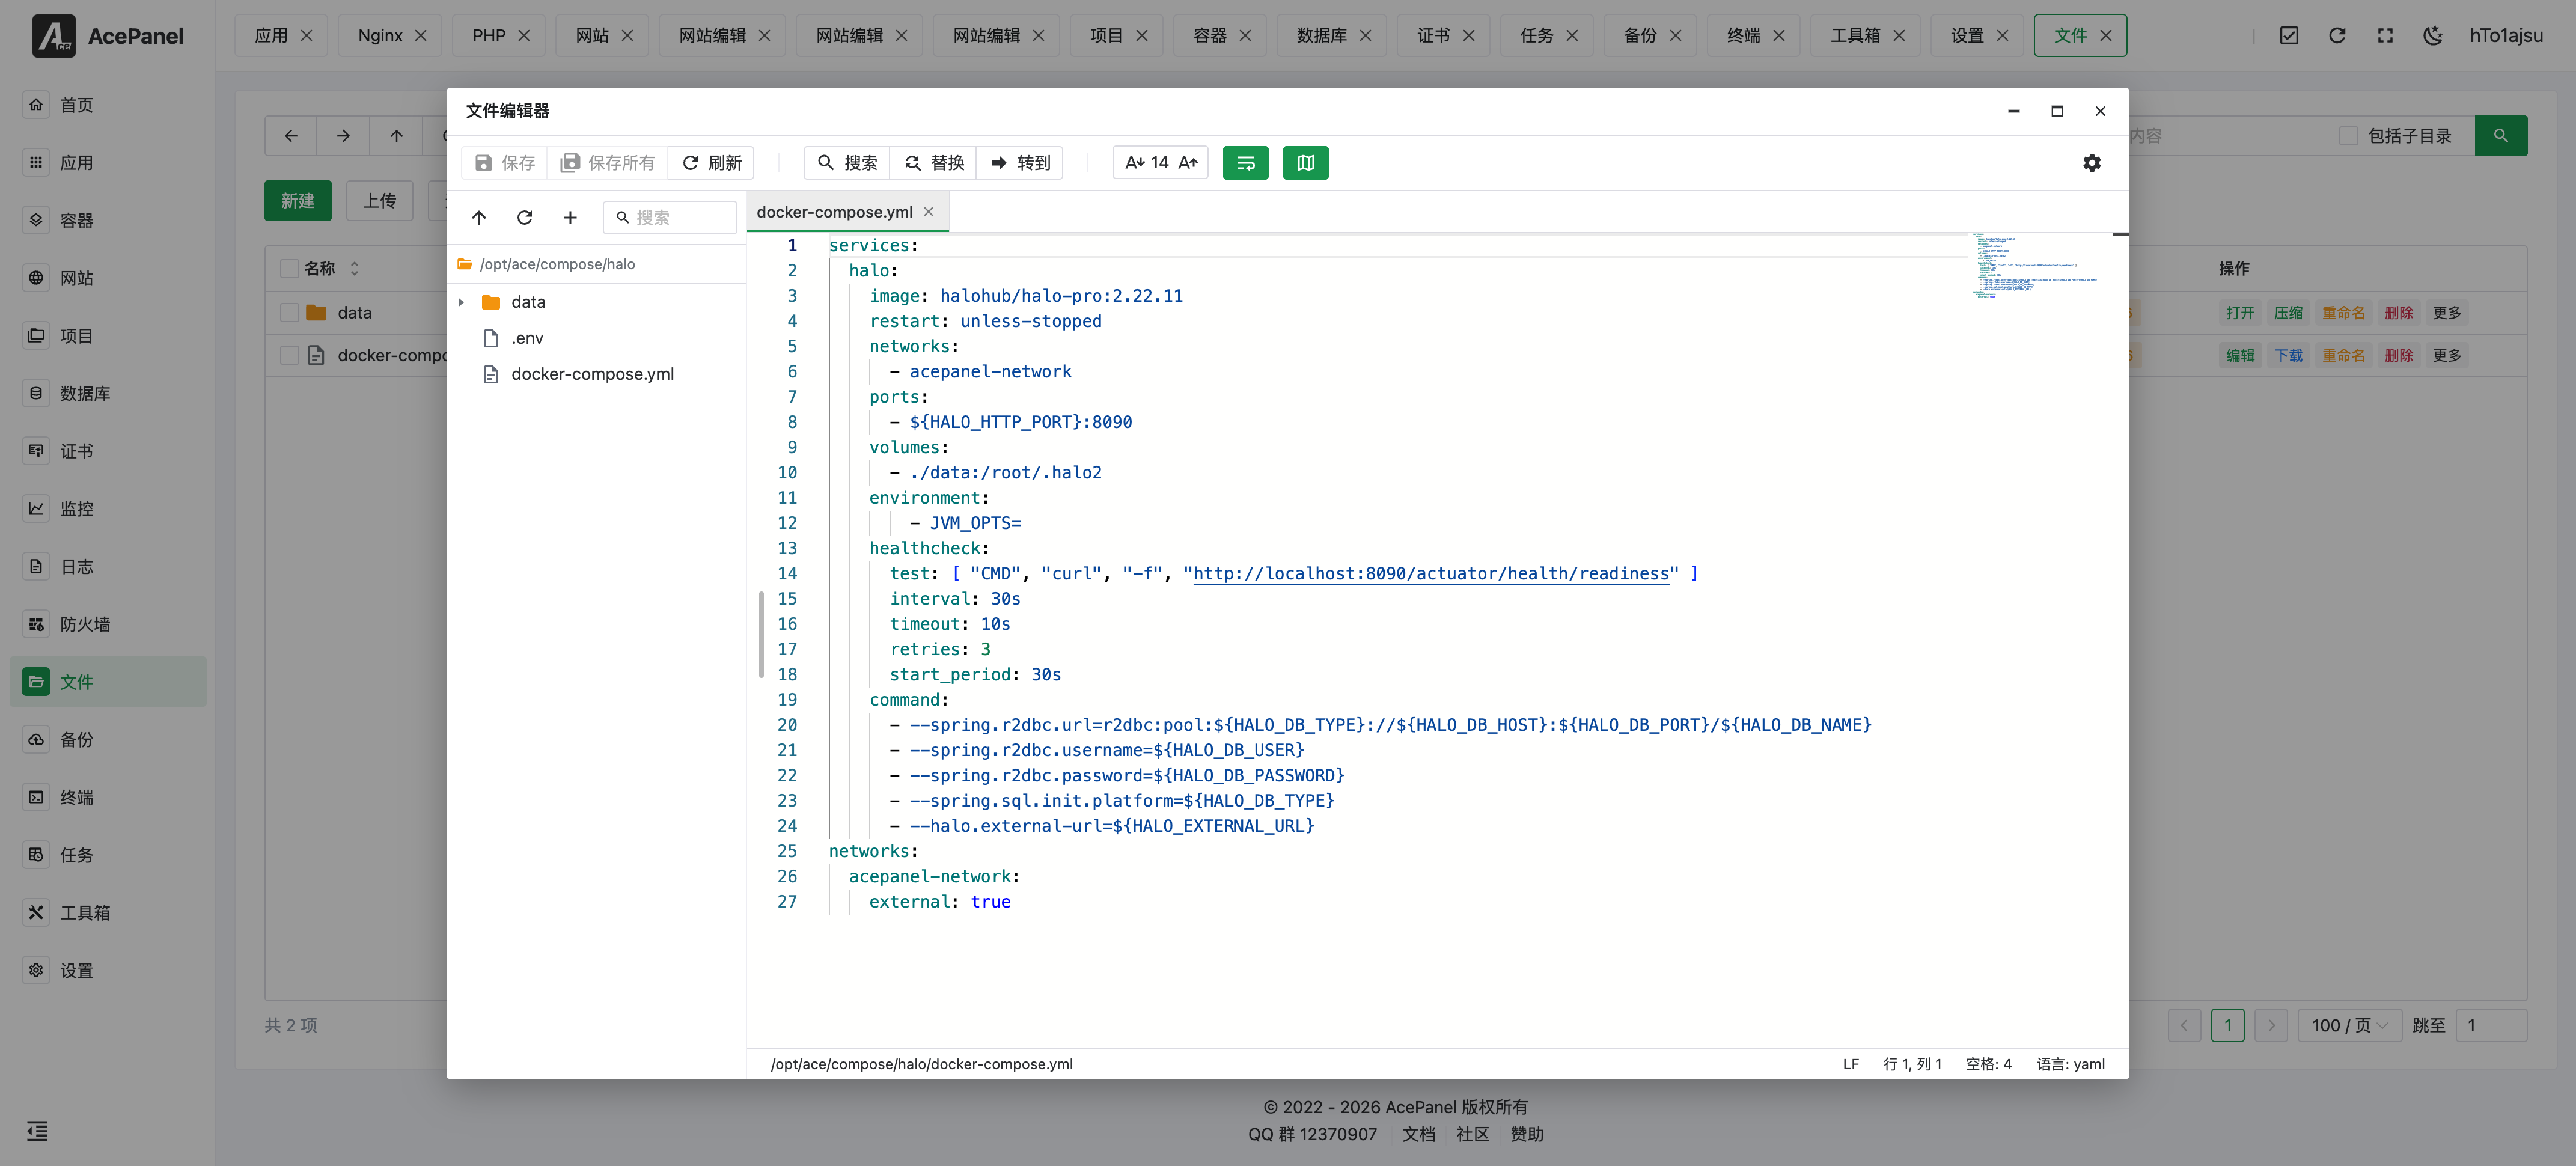Toggle the green minimap icon
The width and height of the screenshot is (2576, 1166).
(x=1305, y=163)
